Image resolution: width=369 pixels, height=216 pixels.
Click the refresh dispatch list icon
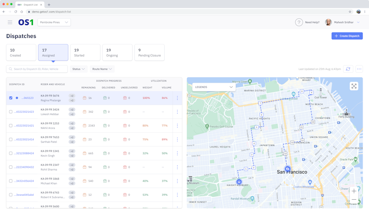click(x=348, y=69)
